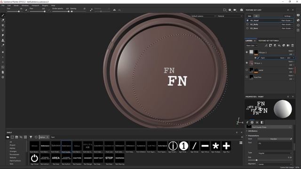Image resolution: width=301 pixels, height=169 pixels.
Task: Open Settings in Texture Set List
Action: pos(288,16)
